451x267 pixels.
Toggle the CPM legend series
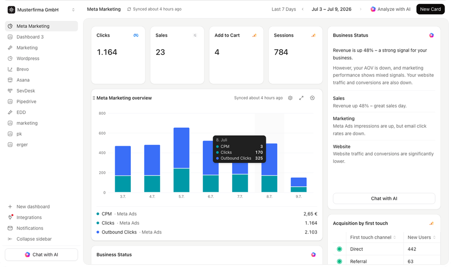[116, 214]
